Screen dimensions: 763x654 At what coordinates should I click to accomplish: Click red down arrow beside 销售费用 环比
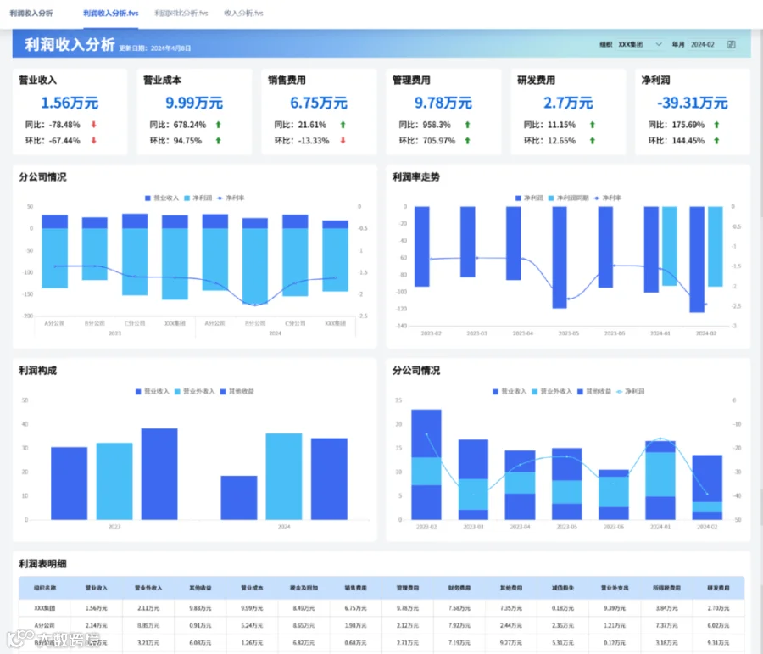(x=343, y=141)
